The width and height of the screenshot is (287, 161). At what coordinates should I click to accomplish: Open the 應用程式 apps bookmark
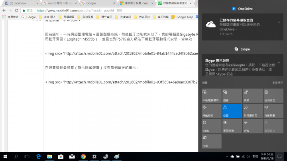coord(10,17)
